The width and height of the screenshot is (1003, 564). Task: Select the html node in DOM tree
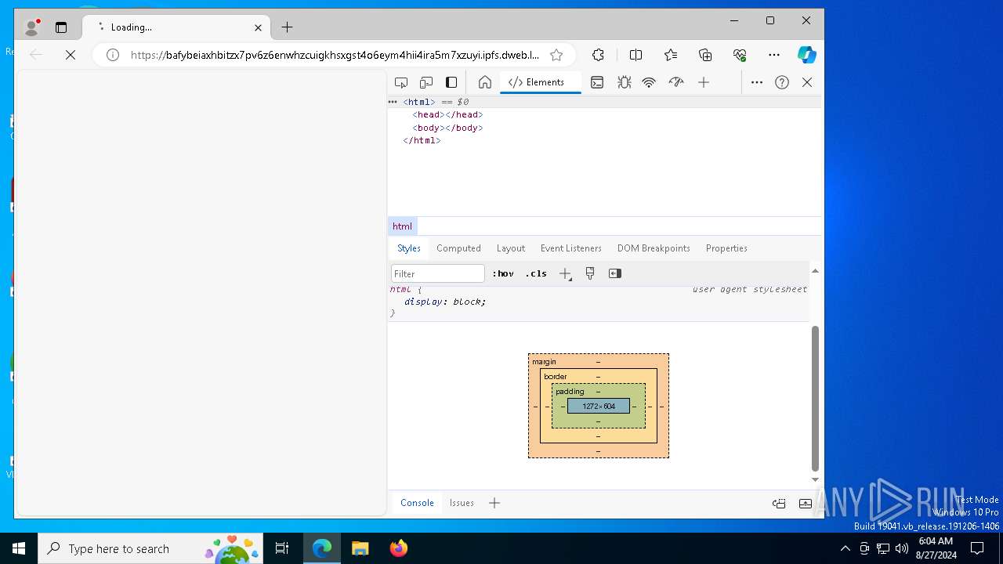(x=605, y=102)
